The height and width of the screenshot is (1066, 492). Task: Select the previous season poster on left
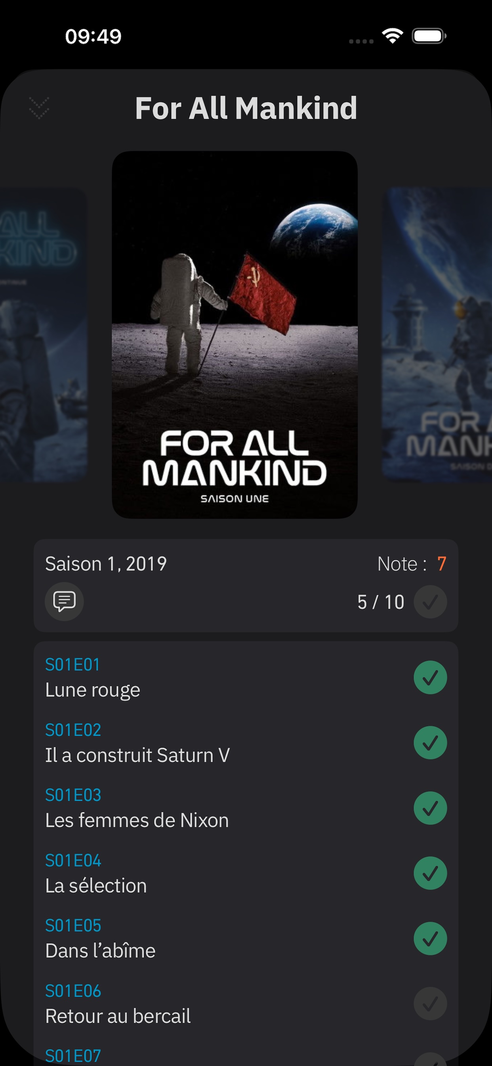click(x=44, y=334)
